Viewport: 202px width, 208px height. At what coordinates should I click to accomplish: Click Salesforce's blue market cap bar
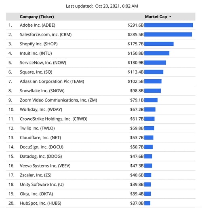click(x=168, y=34)
